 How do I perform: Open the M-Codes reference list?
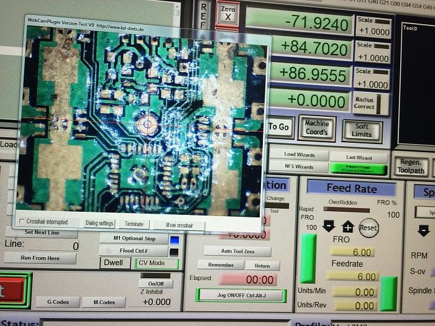(104, 302)
